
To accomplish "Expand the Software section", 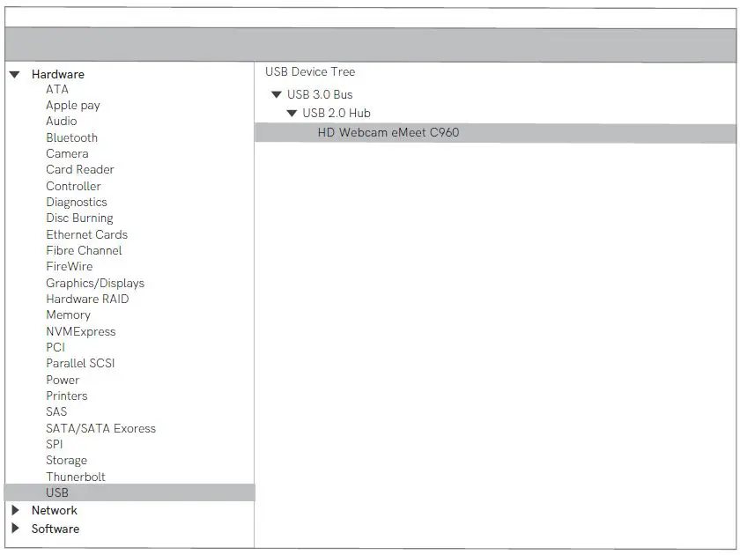I will [x=14, y=529].
